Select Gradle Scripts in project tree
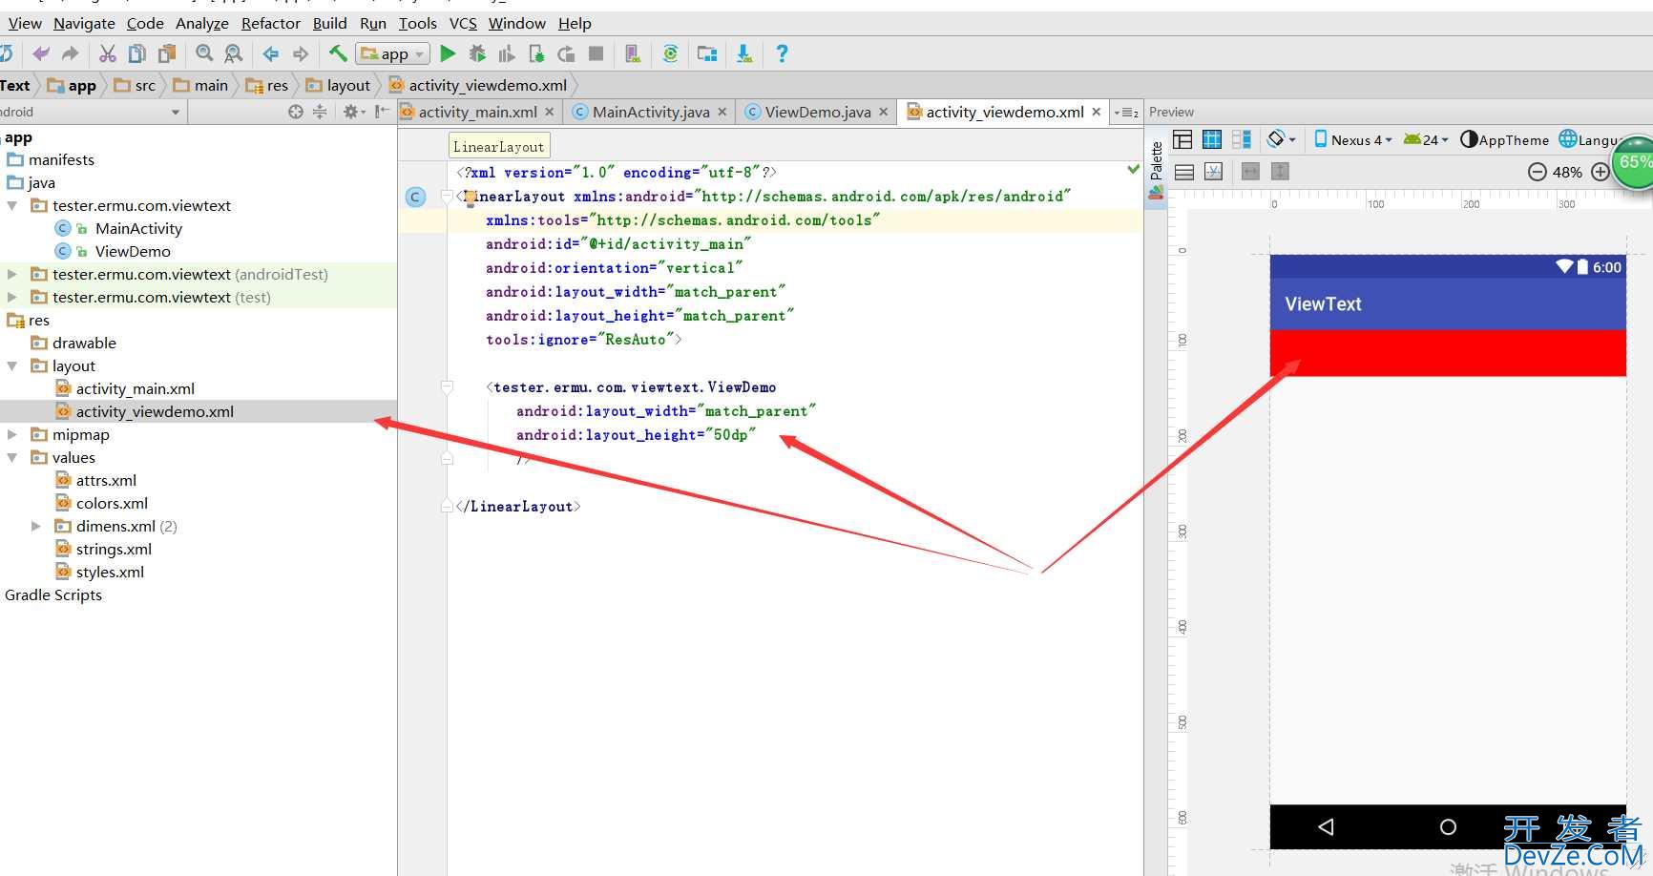 click(53, 594)
